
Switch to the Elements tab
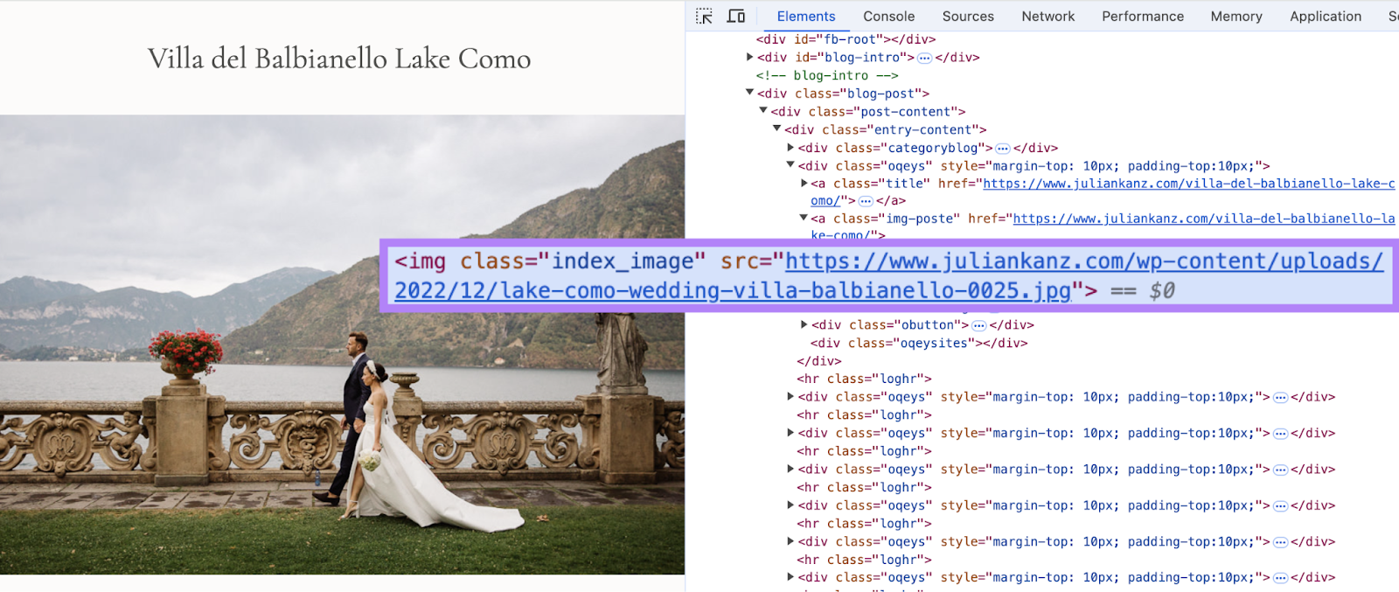point(806,16)
